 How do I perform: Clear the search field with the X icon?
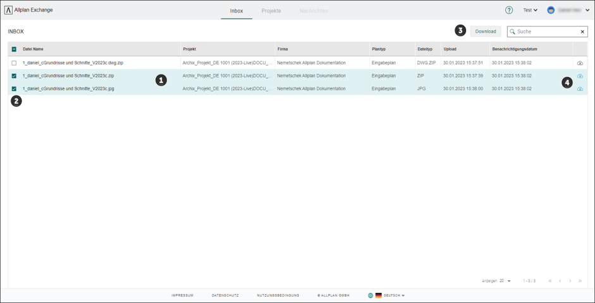(x=582, y=32)
